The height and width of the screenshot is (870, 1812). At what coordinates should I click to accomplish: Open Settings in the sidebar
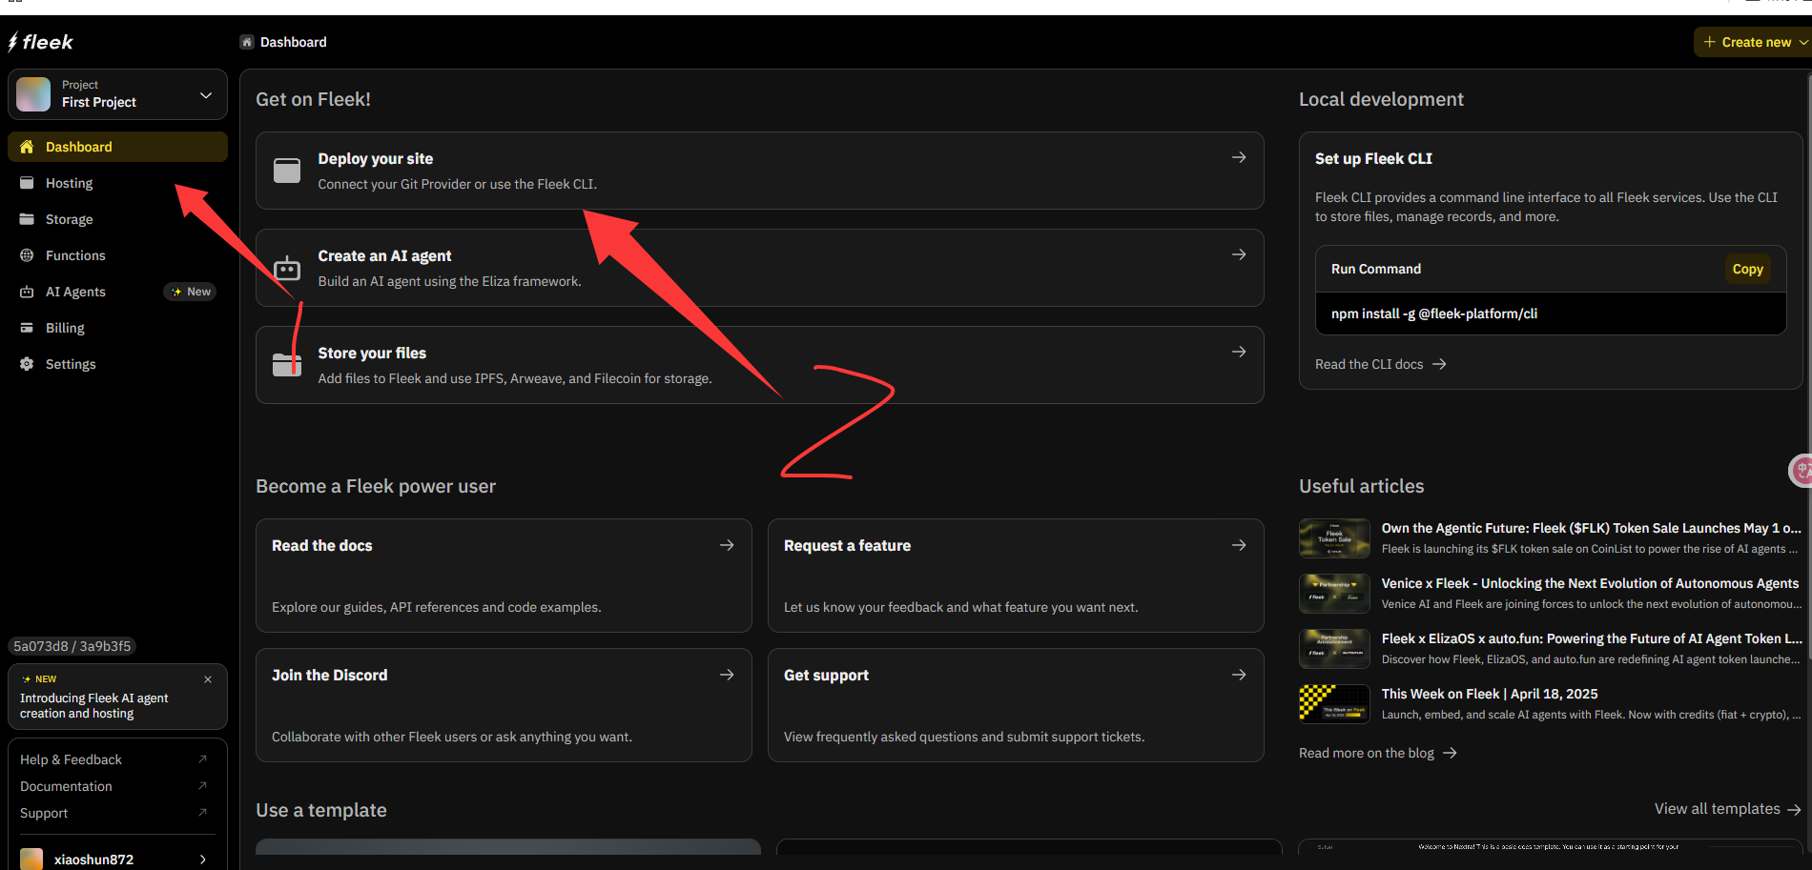pyautogui.click(x=71, y=364)
